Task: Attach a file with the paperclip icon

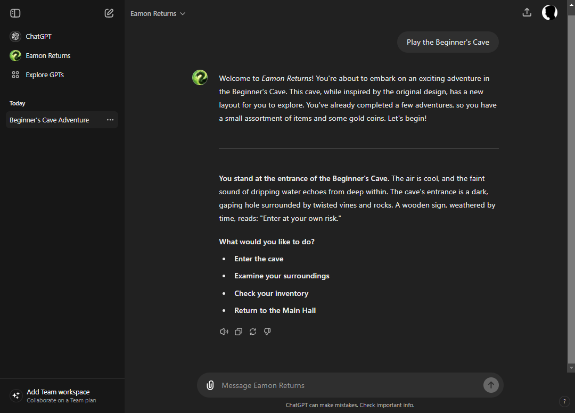Action: [210, 385]
